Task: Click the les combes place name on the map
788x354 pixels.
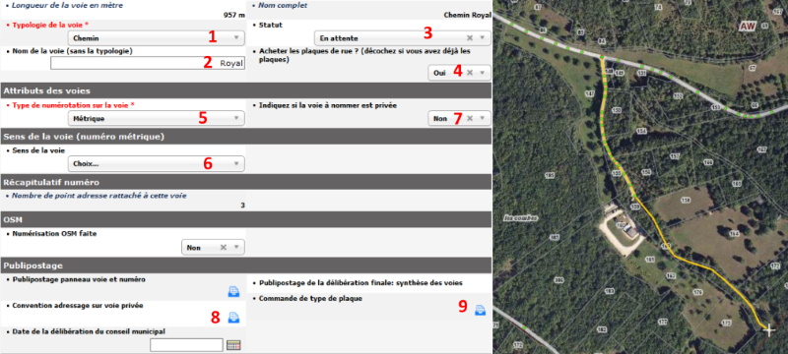Action: tap(521, 218)
